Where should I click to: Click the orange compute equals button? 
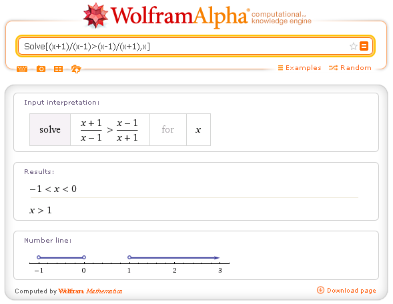[x=364, y=46]
